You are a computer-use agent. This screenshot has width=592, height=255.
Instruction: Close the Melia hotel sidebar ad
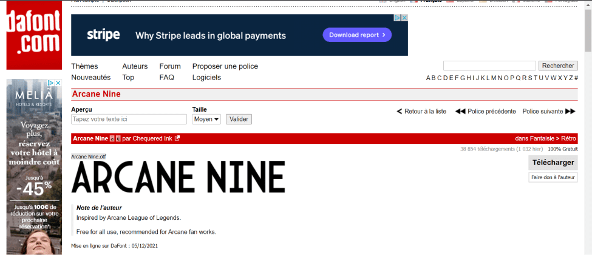(58, 83)
